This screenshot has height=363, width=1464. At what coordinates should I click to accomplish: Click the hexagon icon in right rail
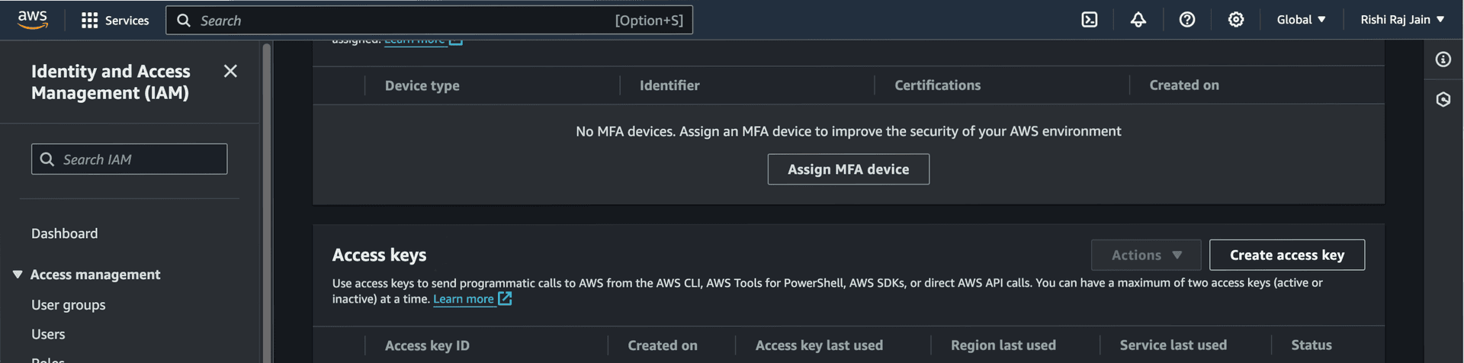[x=1443, y=99]
